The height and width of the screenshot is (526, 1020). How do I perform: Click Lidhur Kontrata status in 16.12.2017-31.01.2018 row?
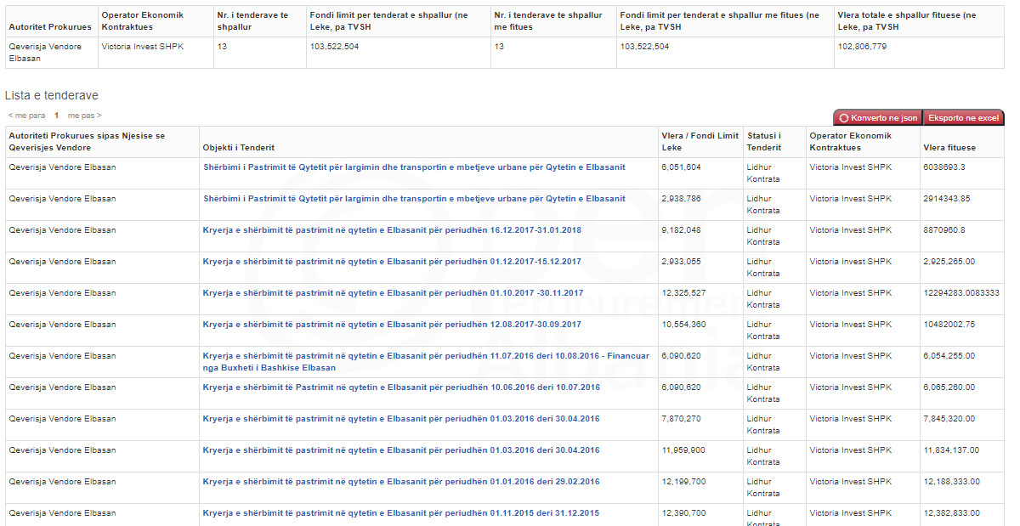pyautogui.click(x=763, y=236)
